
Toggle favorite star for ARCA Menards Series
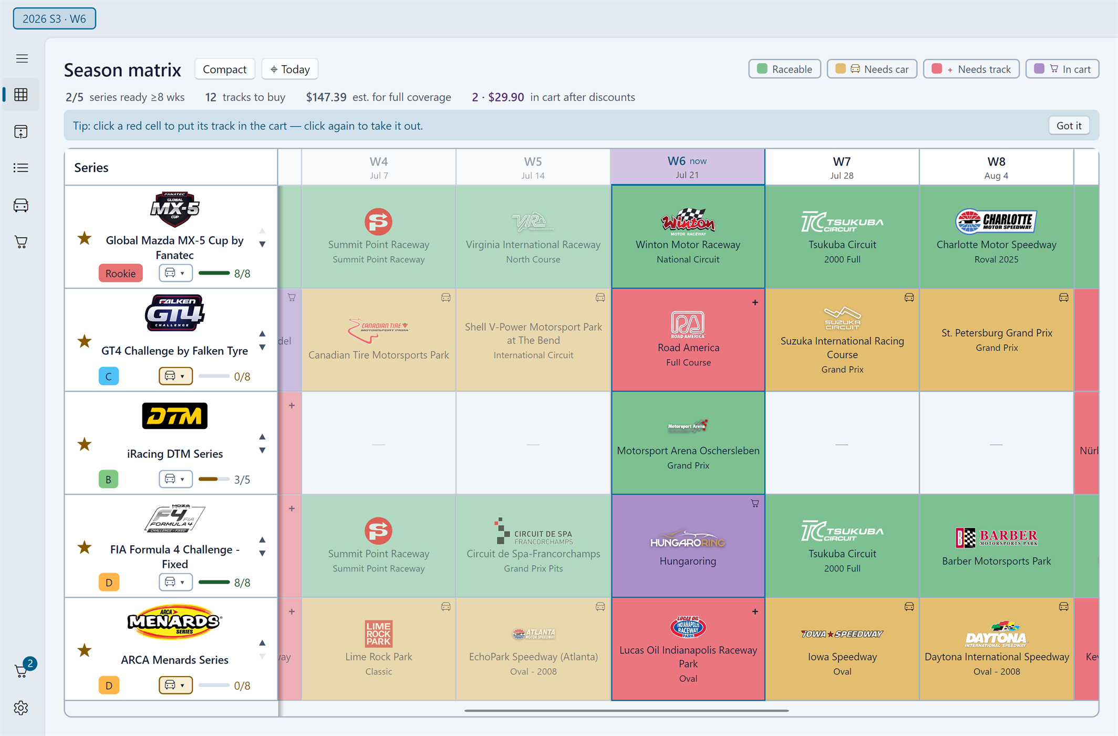click(84, 651)
